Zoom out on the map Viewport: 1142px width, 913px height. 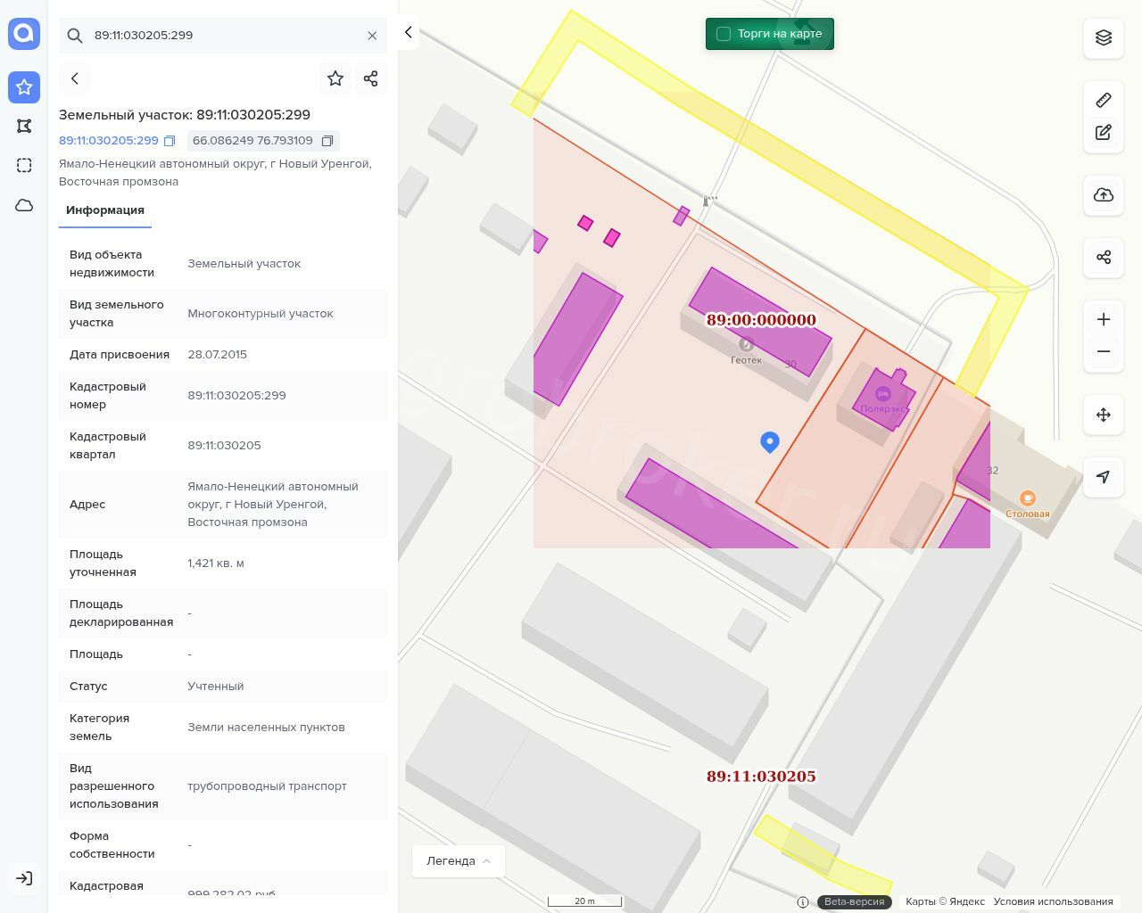(x=1104, y=351)
